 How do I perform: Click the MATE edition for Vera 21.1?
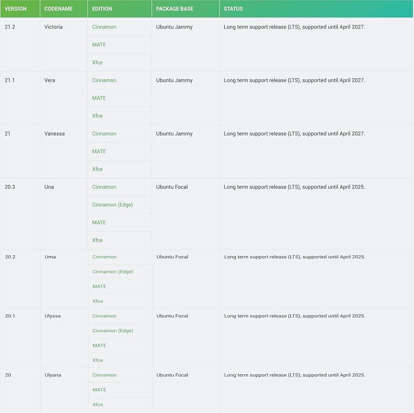(99, 98)
